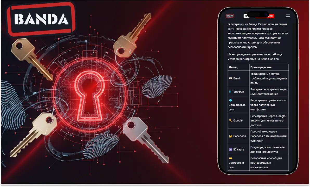Click the lock icon next to Facebook
Viewport: 310px width, 187px height.
tap(230, 136)
